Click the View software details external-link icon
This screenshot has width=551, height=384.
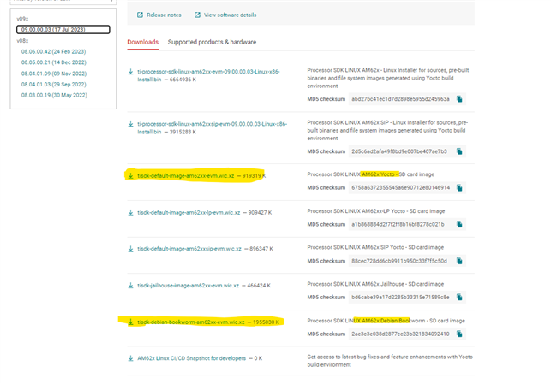pyautogui.click(x=197, y=15)
